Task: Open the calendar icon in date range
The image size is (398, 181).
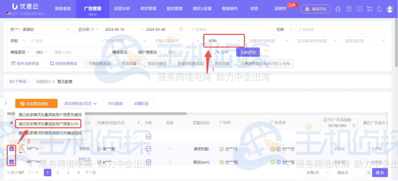Action: (181, 30)
